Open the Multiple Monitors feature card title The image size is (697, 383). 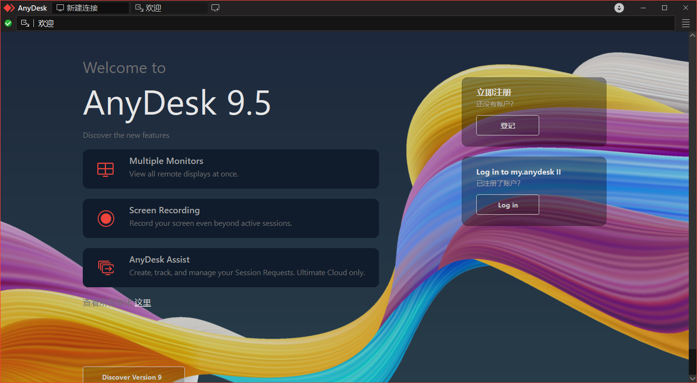pos(166,161)
